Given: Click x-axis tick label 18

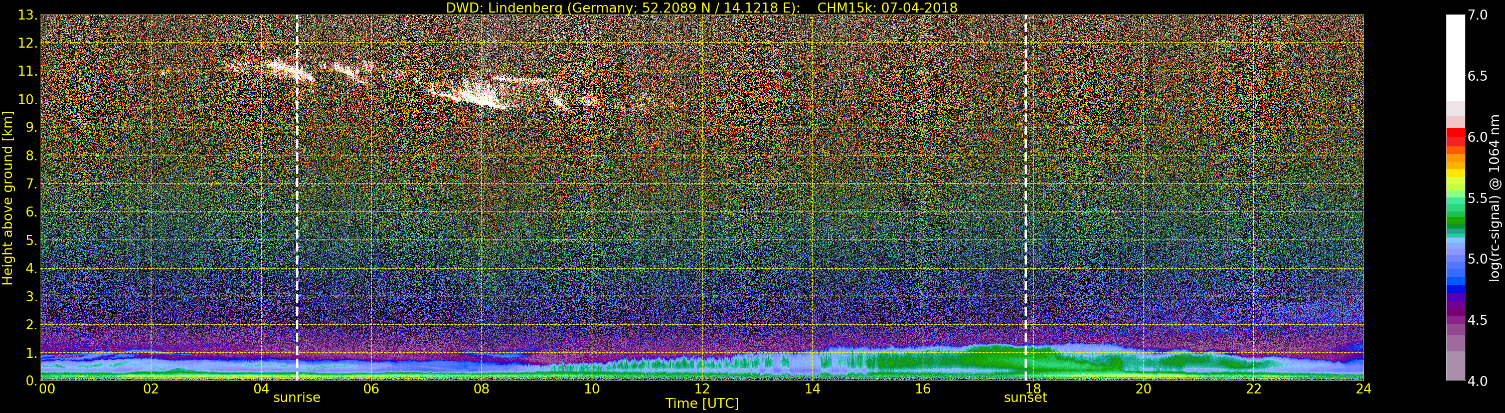Looking at the screenshot, I should (x=1033, y=389).
